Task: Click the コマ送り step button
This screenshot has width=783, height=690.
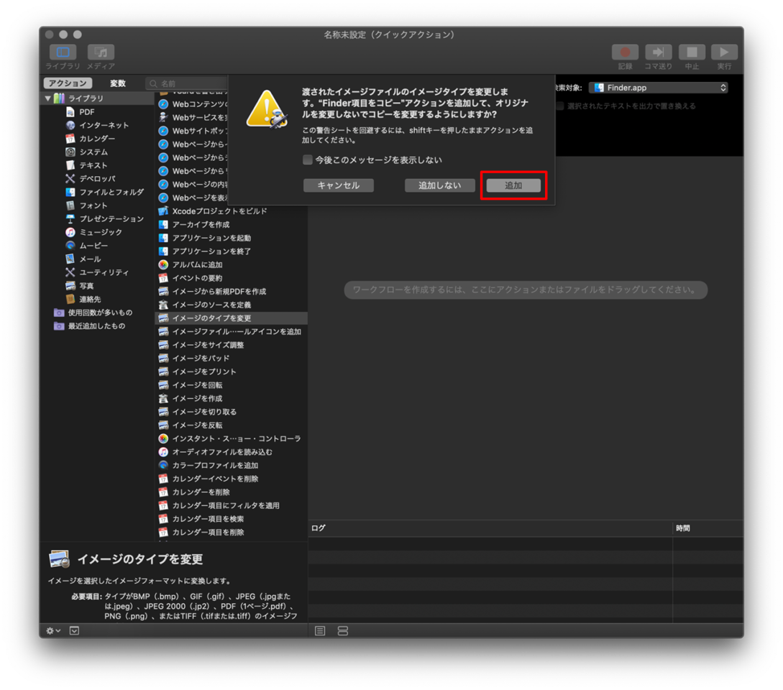Action: click(658, 52)
